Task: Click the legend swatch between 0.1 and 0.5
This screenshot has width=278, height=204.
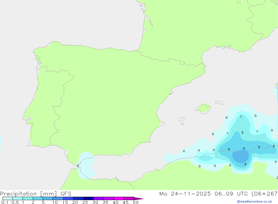Action: (x=8, y=198)
